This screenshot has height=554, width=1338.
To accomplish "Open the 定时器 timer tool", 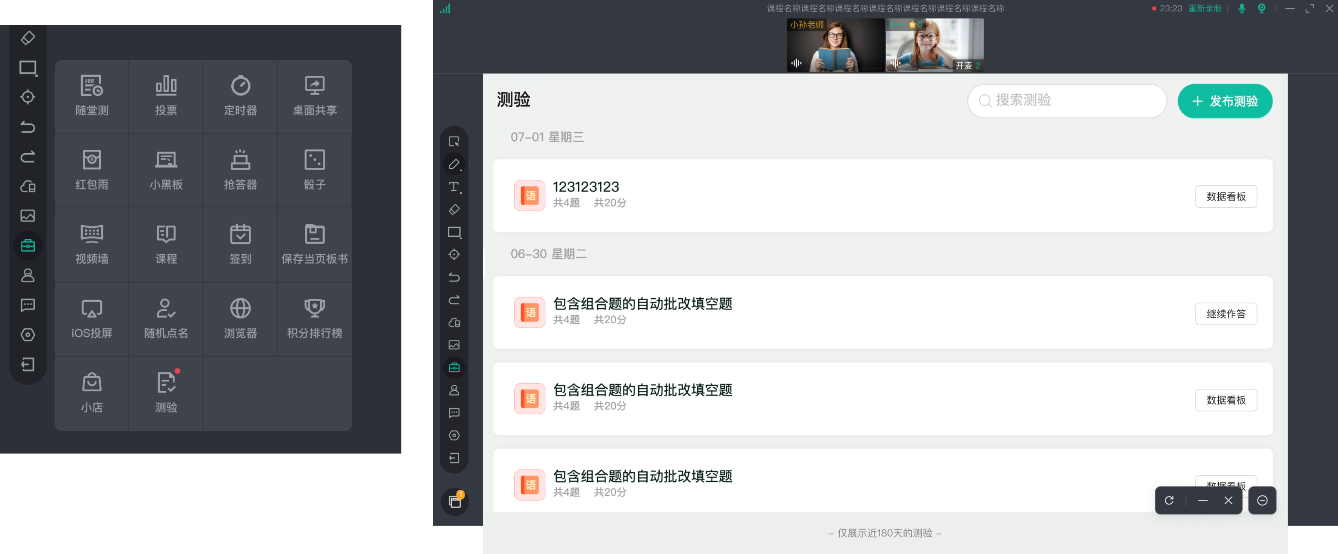I will (240, 96).
